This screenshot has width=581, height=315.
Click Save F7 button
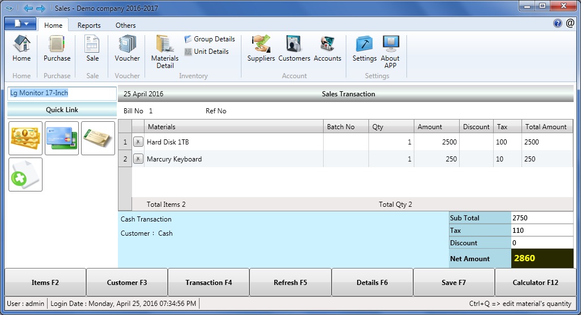click(453, 283)
